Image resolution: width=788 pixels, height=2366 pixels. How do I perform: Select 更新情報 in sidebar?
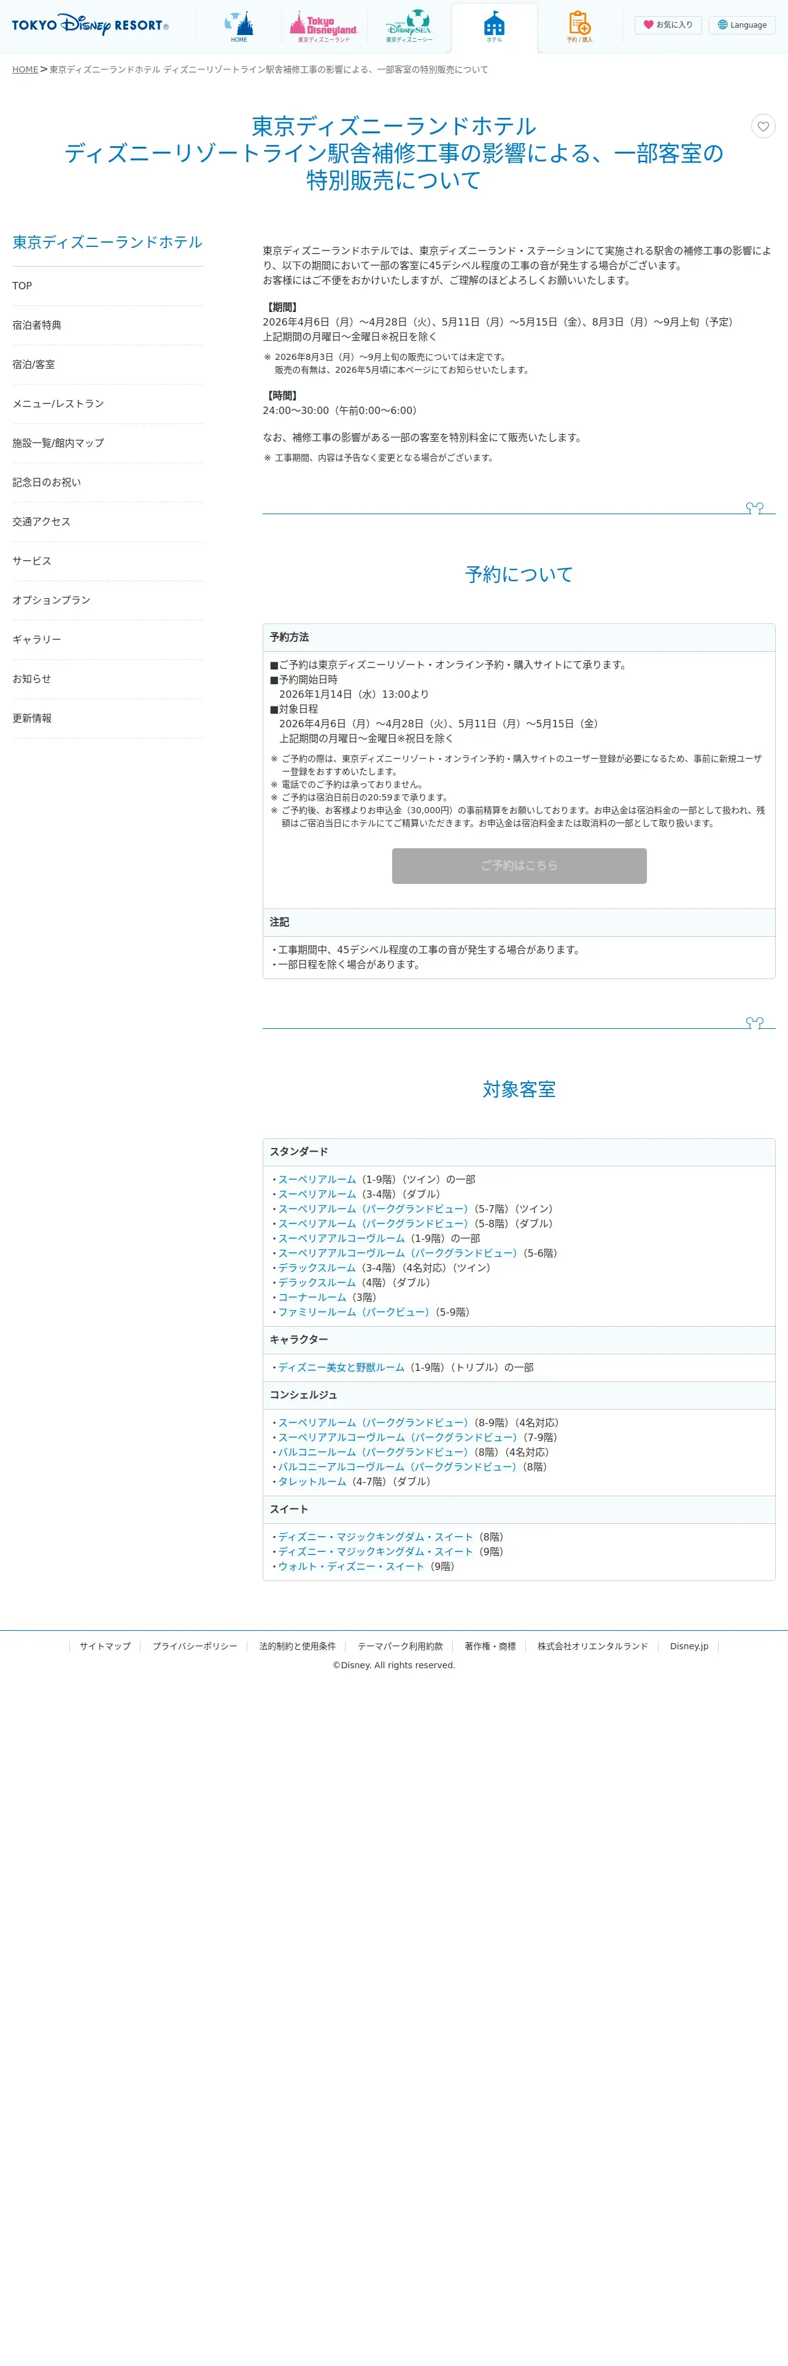pyautogui.click(x=107, y=718)
